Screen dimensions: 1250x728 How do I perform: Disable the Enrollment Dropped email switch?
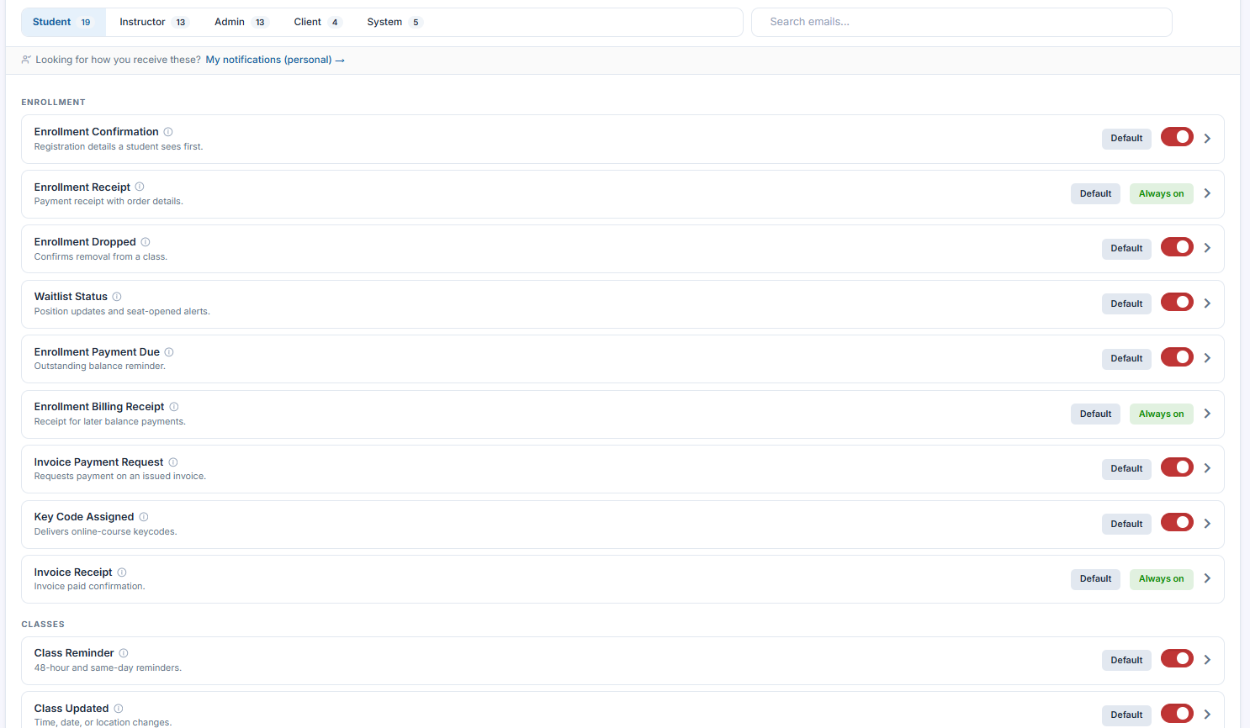click(1177, 247)
